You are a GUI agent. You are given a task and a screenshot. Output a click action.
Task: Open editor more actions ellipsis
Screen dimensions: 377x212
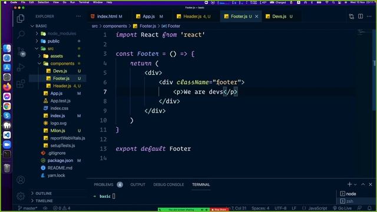[369, 16]
